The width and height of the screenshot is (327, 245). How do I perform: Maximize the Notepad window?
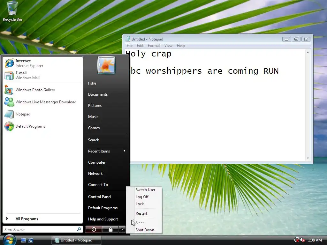(x=296, y=39)
